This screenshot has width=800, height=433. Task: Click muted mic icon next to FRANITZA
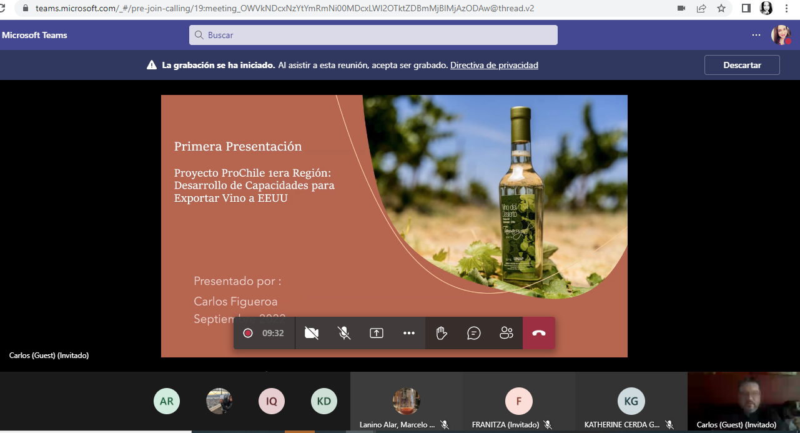(x=548, y=425)
